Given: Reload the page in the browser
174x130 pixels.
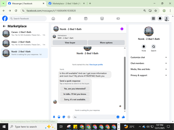Looking at the screenshot, I should [x=16, y=11].
